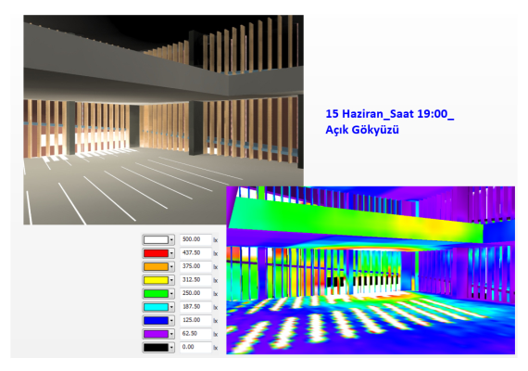Click the 62.50 lux value field
Image resolution: width=528 pixels, height=371 pixels.
coord(195,334)
